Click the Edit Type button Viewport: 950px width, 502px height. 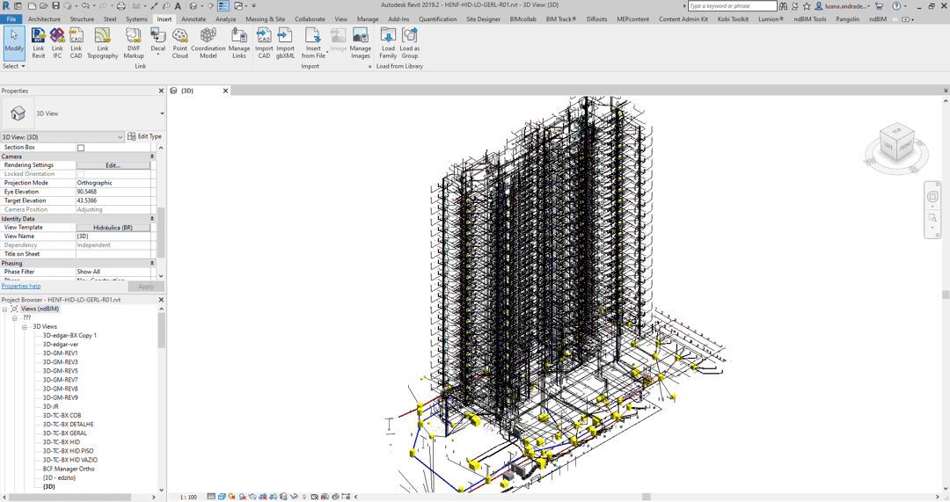coord(144,137)
